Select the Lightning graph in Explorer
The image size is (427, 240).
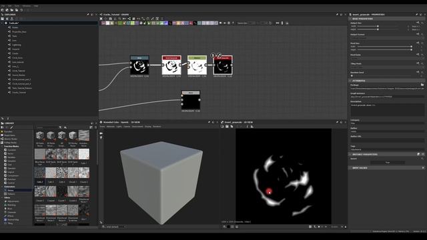16,45
